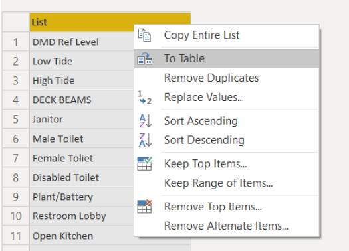Select the To Table menu entry
349x251 pixels.
point(227,58)
